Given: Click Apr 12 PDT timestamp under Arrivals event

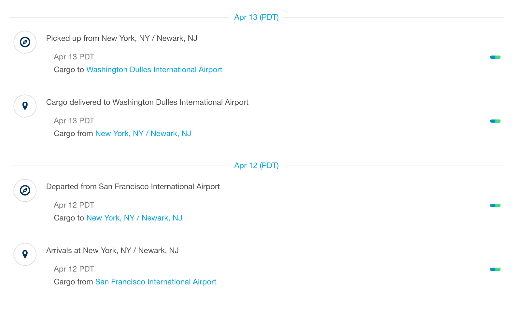Looking at the screenshot, I should pyautogui.click(x=74, y=269).
